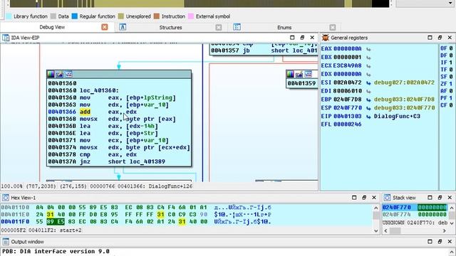Screen dimensions: 456x256
Task: Jump to ESI register address arrow
Action: click(368, 82)
